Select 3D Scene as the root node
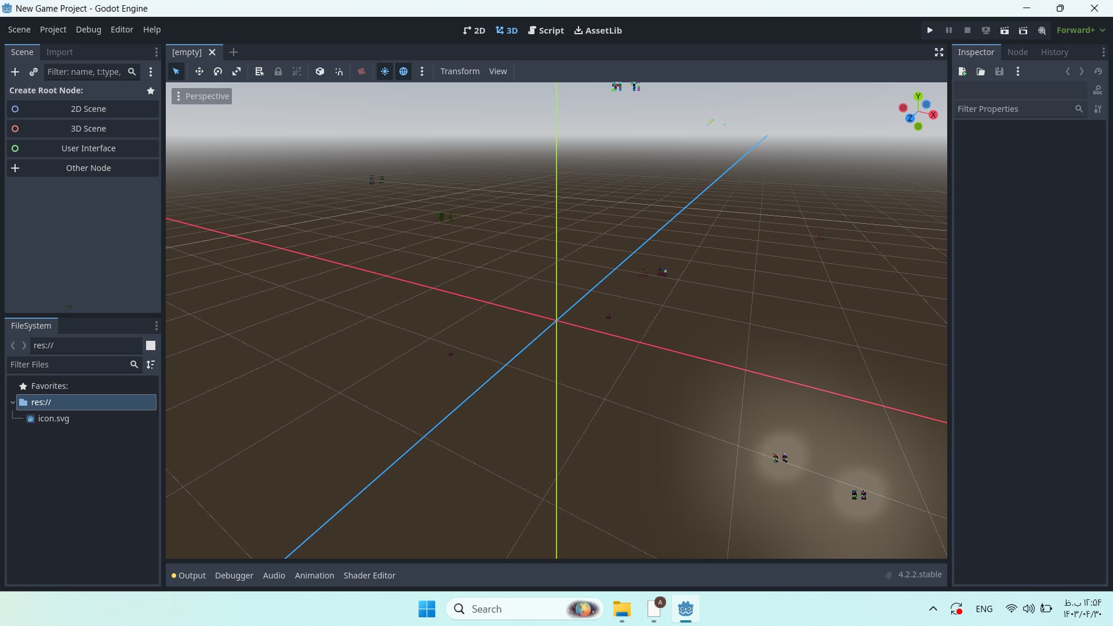Viewport: 1113px width, 626px height. tap(88, 128)
